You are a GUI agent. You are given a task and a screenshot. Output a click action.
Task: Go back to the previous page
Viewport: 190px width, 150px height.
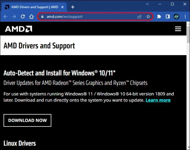(6, 16)
